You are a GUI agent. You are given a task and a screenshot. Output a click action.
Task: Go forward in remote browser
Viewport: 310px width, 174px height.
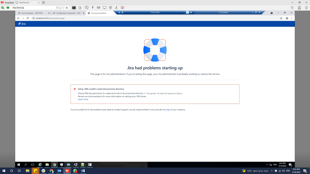click(23, 18)
